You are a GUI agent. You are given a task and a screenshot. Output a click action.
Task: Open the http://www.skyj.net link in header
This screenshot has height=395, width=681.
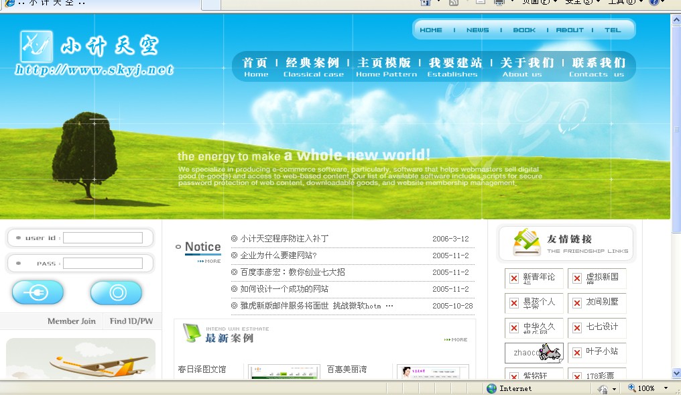point(95,70)
